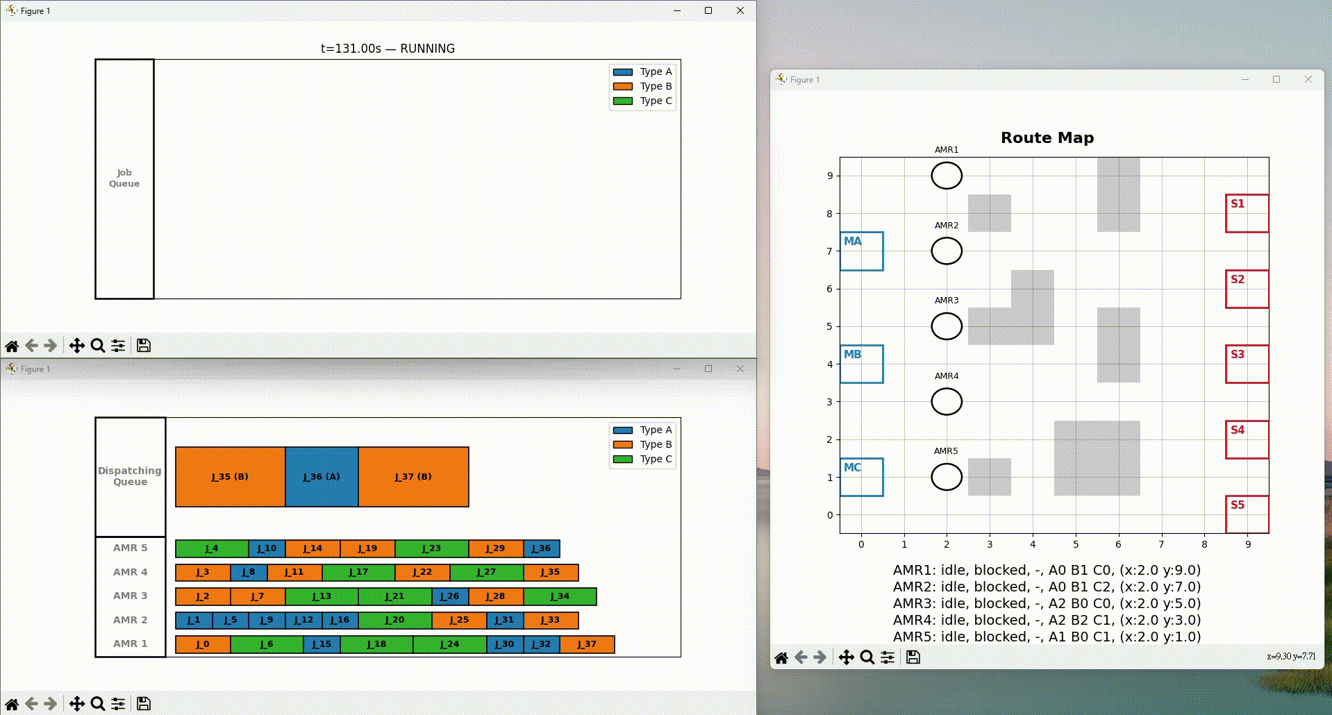Click the J_20 bar in AMR 2 row
The height and width of the screenshot is (715, 1332).
[395, 620]
